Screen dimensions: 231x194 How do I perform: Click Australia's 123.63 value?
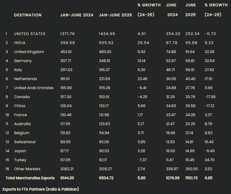tap(104, 124)
